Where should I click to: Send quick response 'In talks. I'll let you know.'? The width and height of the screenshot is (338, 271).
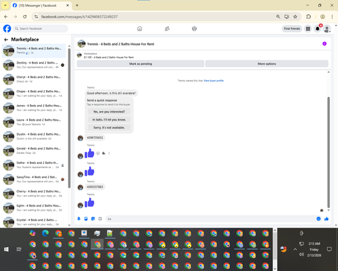point(109,119)
